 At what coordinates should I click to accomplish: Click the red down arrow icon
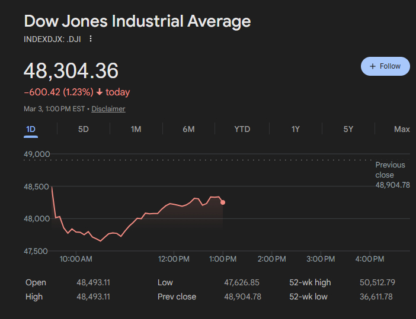pos(99,92)
